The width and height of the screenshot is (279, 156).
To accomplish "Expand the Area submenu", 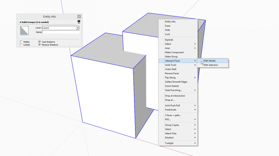I will pyautogui.click(x=178, y=48).
